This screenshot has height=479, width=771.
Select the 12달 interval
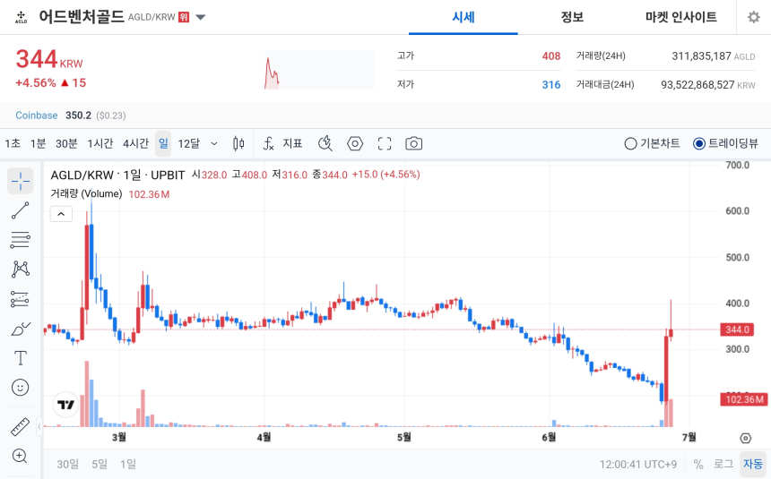[189, 143]
